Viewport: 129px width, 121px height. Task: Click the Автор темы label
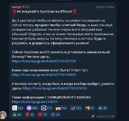[105, 7]
